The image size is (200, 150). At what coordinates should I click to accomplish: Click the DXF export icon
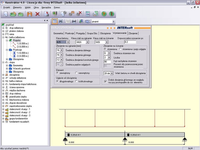click(x=74, y=21)
